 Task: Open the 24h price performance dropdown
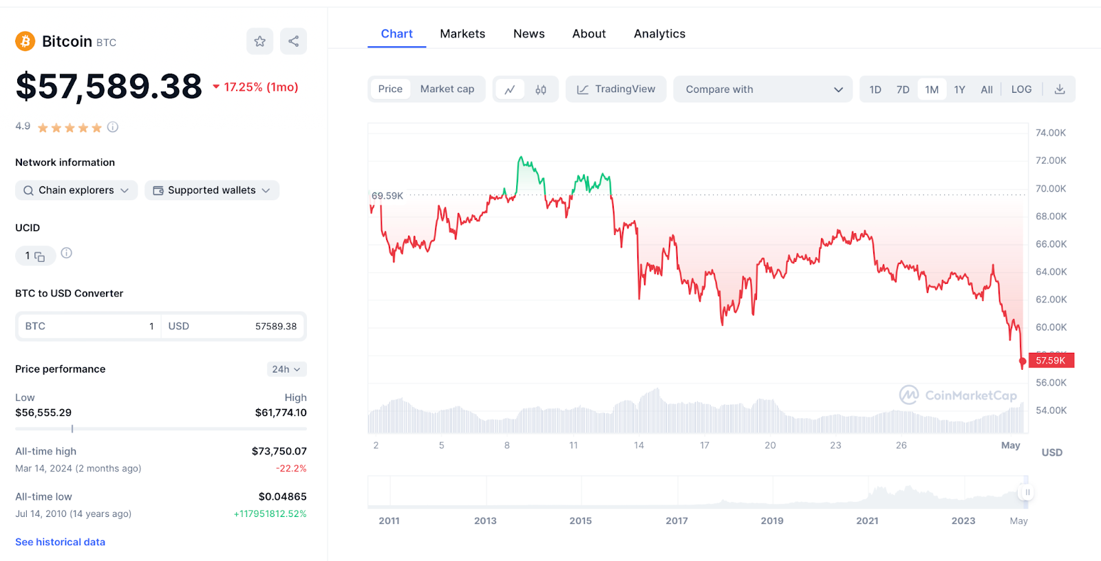click(287, 369)
